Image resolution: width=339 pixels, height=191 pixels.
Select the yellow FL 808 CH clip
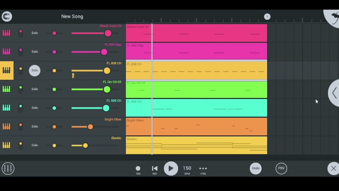pyautogui.click(x=197, y=70)
